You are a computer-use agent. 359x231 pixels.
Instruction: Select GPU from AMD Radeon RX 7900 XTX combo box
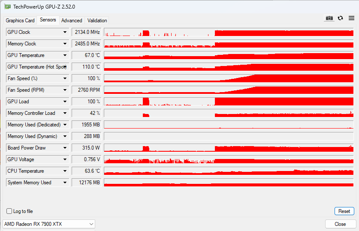click(49, 224)
